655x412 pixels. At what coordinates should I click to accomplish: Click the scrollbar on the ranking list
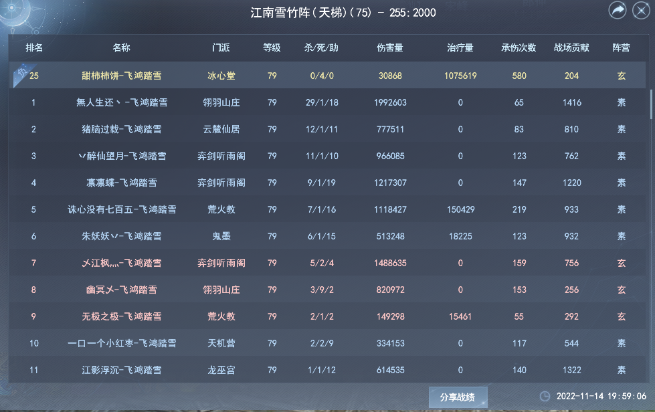(x=651, y=104)
